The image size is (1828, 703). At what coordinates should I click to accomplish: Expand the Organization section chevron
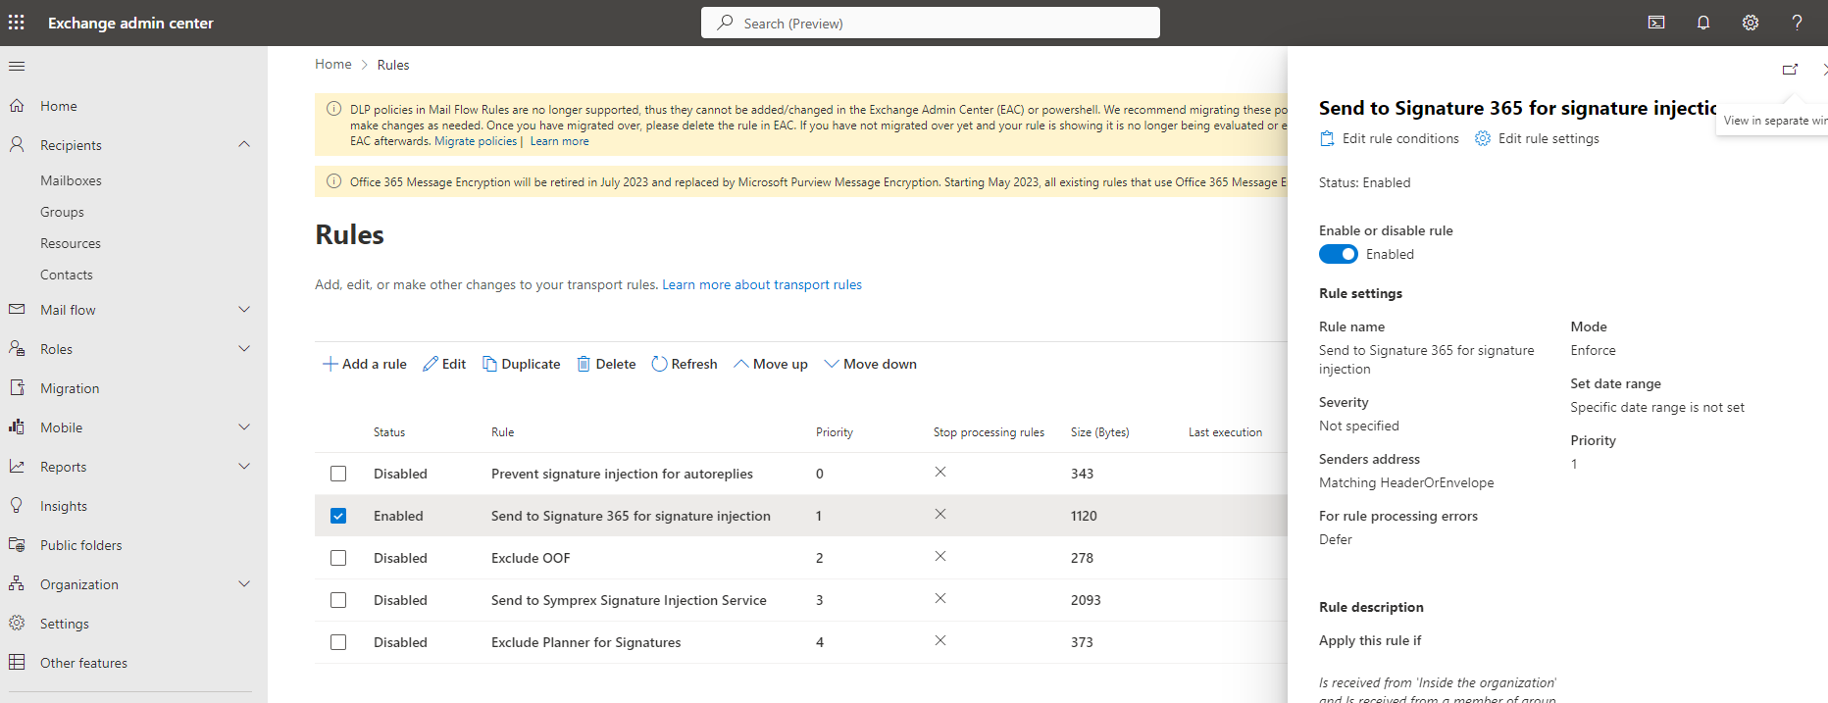click(x=244, y=583)
